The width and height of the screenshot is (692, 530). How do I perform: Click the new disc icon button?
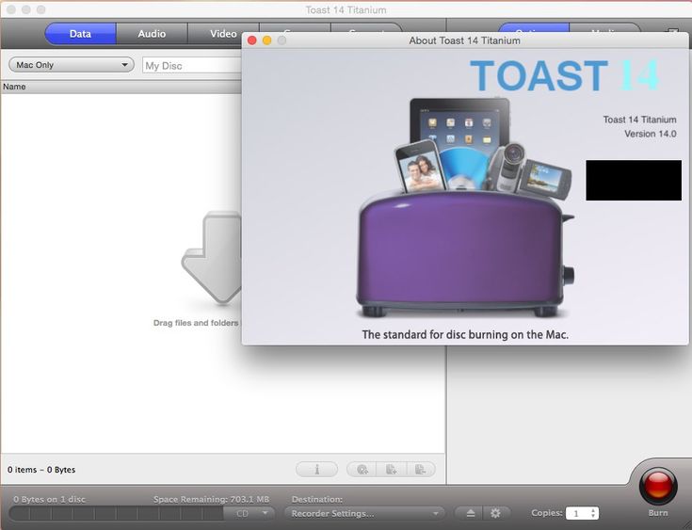362,469
